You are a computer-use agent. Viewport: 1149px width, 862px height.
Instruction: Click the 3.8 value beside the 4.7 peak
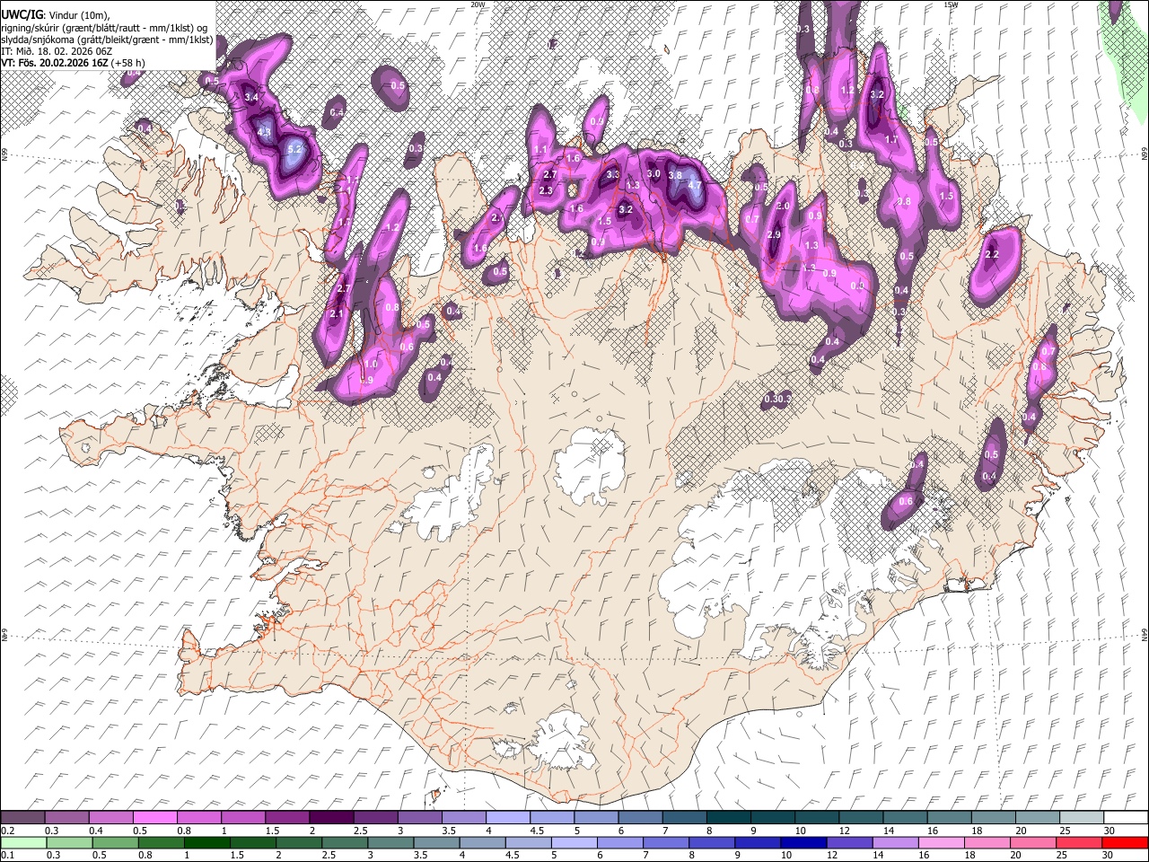(x=675, y=175)
